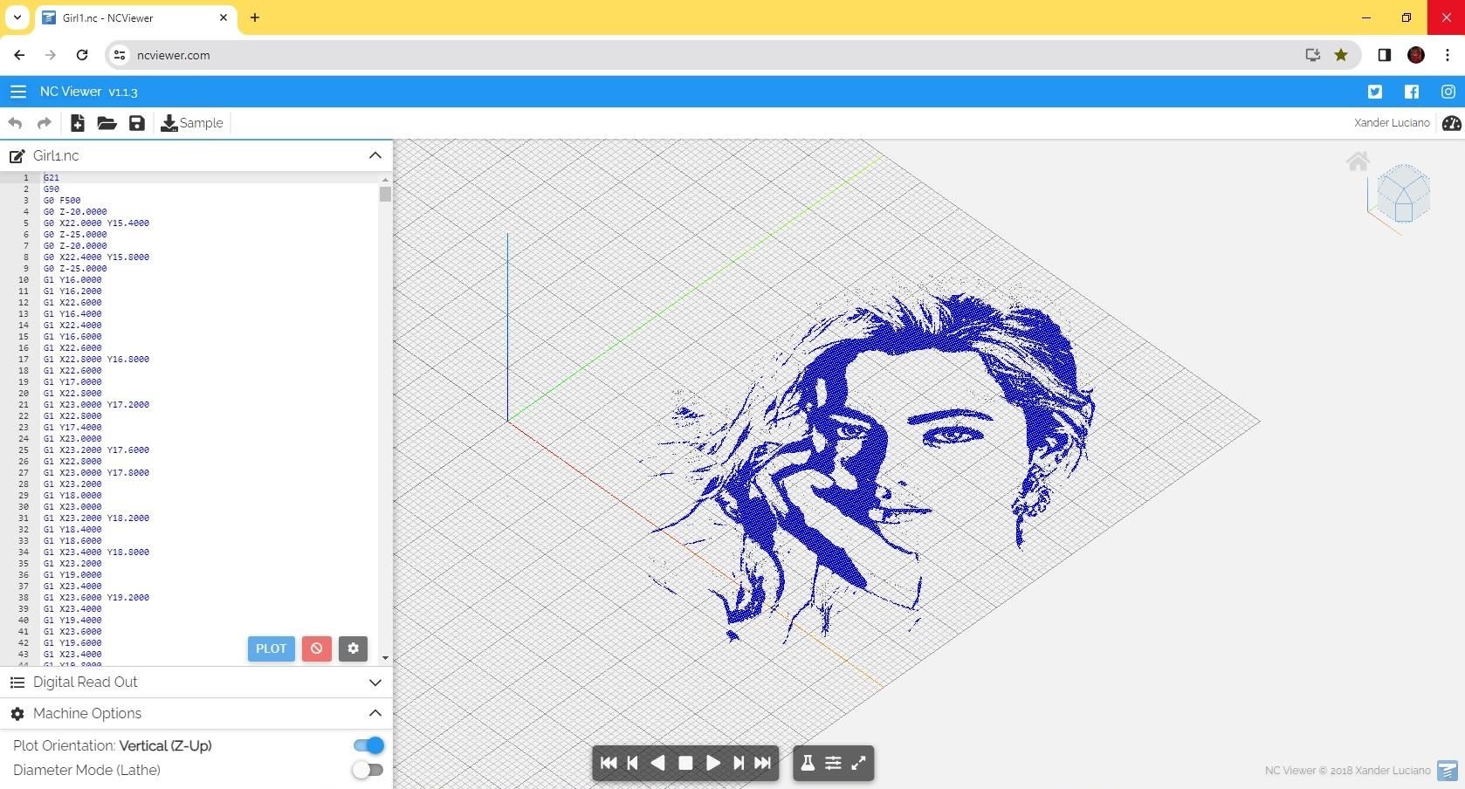Reset the 3D view with the home icon
This screenshot has width=1465, height=789.
(x=1358, y=161)
